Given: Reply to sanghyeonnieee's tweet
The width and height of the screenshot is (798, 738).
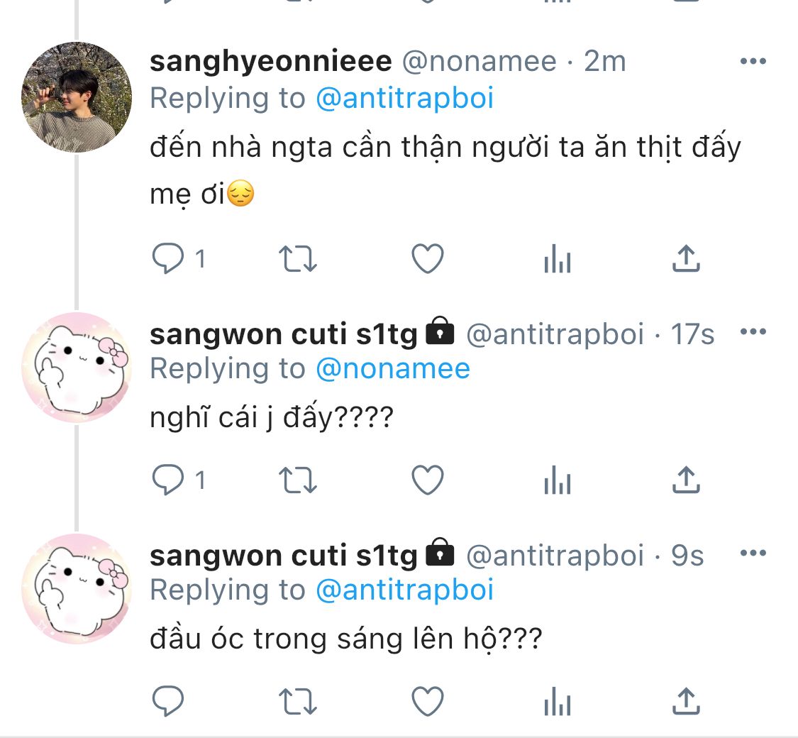Looking at the screenshot, I should (x=169, y=260).
